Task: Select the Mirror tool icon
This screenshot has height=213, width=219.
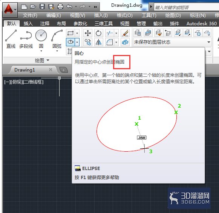Action: click(99, 42)
